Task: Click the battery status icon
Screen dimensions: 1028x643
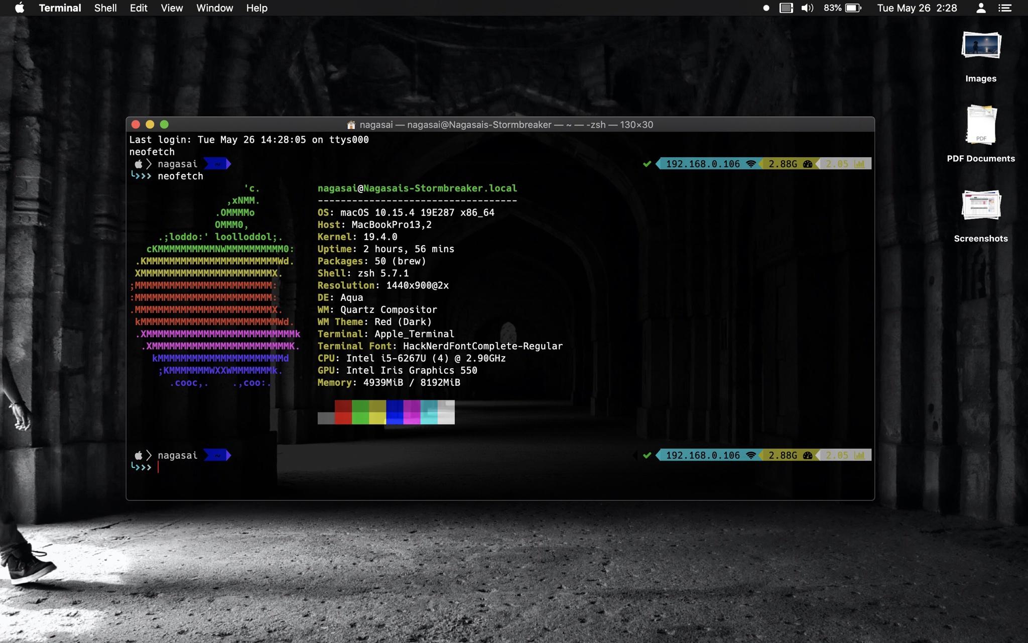Action: [x=853, y=8]
